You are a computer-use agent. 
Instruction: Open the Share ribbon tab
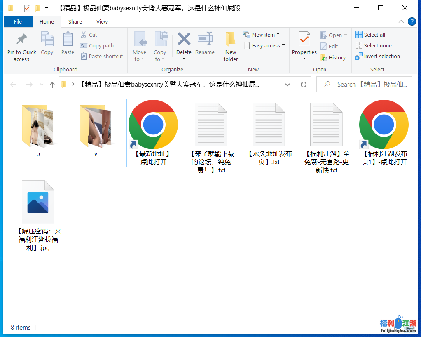click(75, 22)
